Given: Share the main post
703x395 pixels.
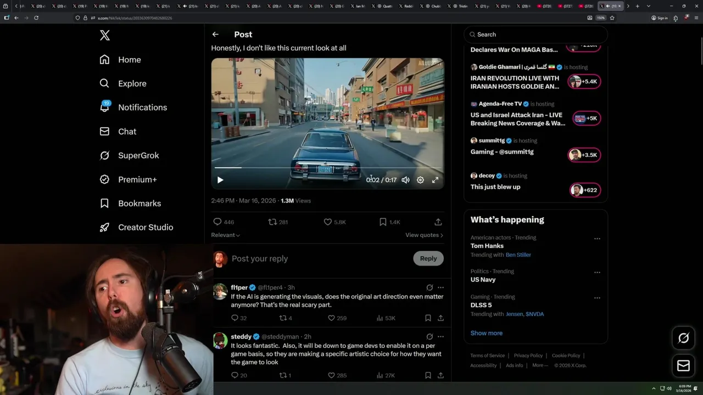Looking at the screenshot, I should [x=438, y=222].
